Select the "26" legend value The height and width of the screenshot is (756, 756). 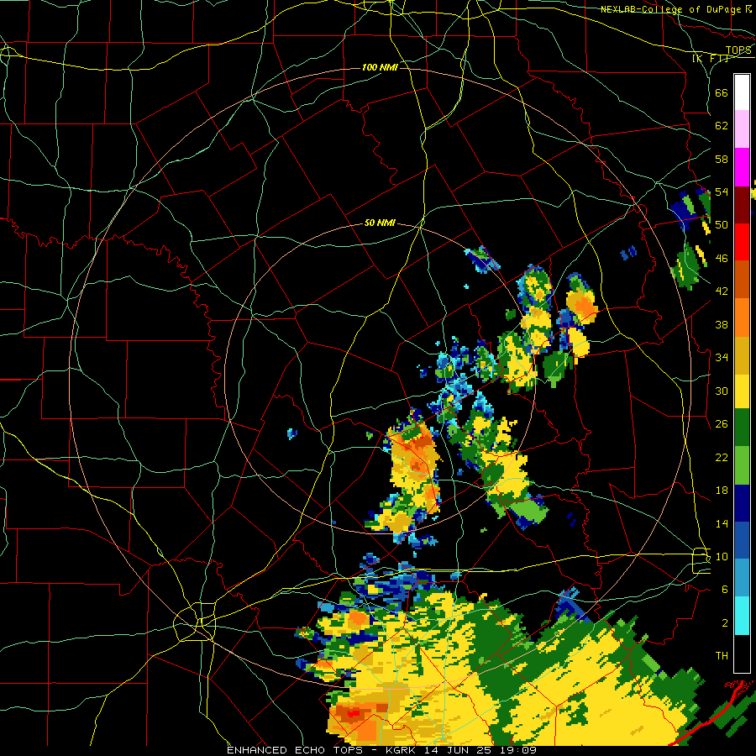tap(722, 424)
